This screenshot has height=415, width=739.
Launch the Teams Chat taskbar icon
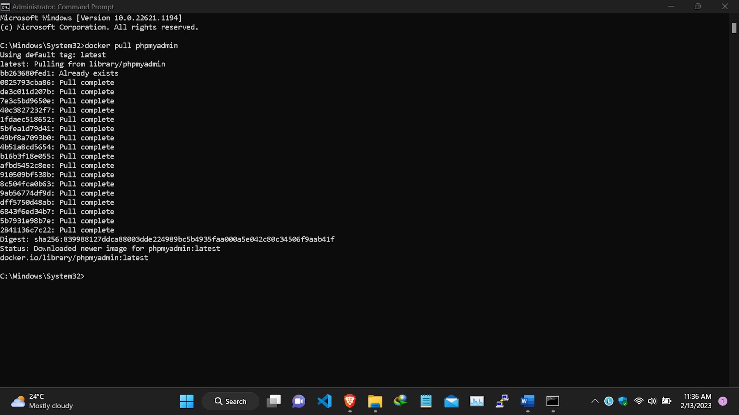coord(299,401)
